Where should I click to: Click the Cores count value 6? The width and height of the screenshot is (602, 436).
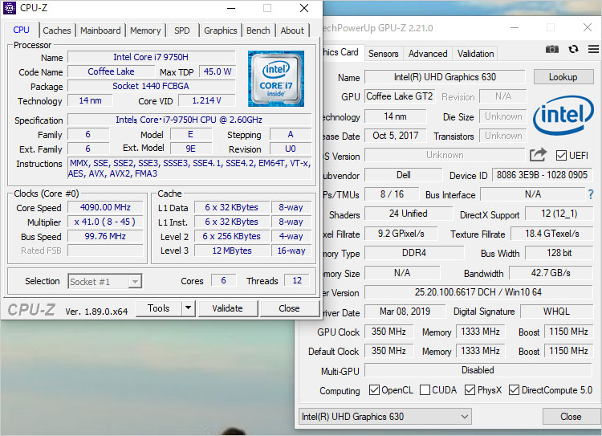[x=223, y=280]
